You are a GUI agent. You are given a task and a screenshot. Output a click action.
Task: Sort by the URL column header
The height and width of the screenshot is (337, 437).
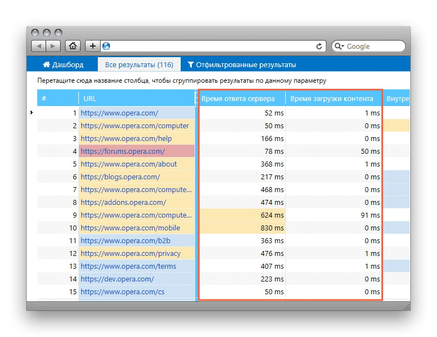coord(137,98)
